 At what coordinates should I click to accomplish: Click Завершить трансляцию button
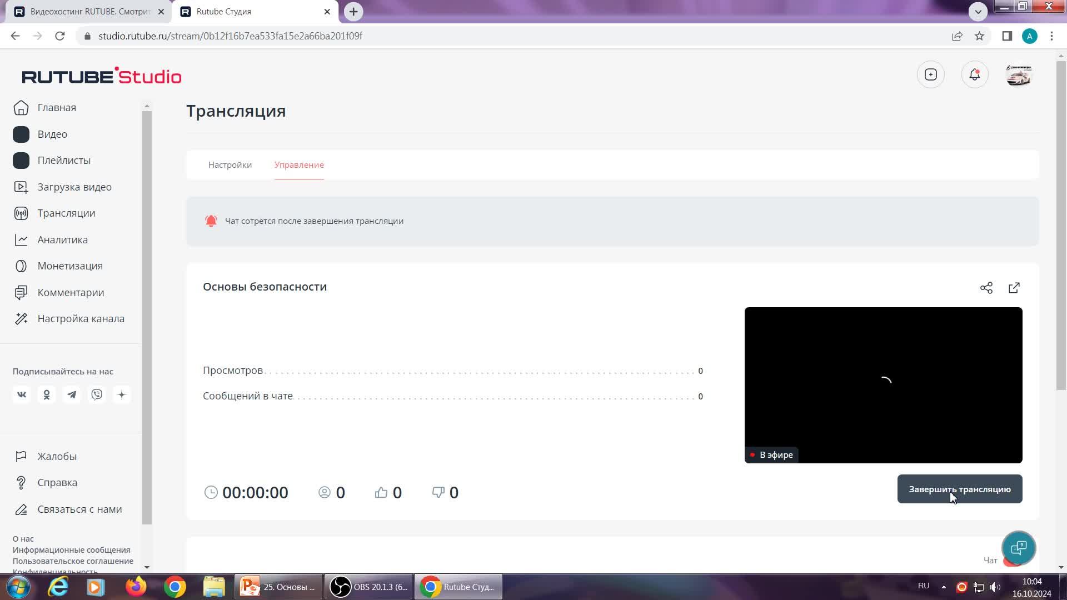(x=959, y=489)
